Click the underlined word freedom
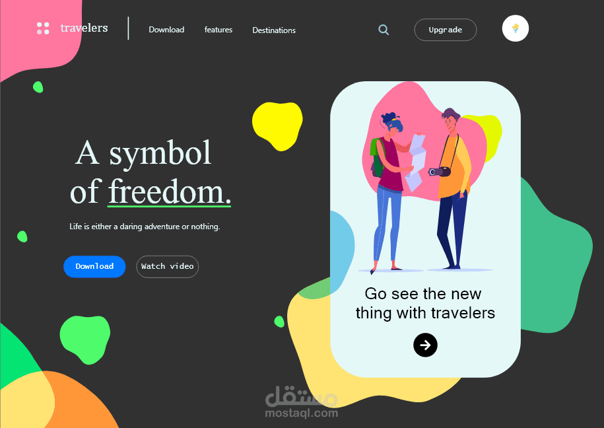Image resolution: width=604 pixels, height=428 pixels. (x=169, y=192)
